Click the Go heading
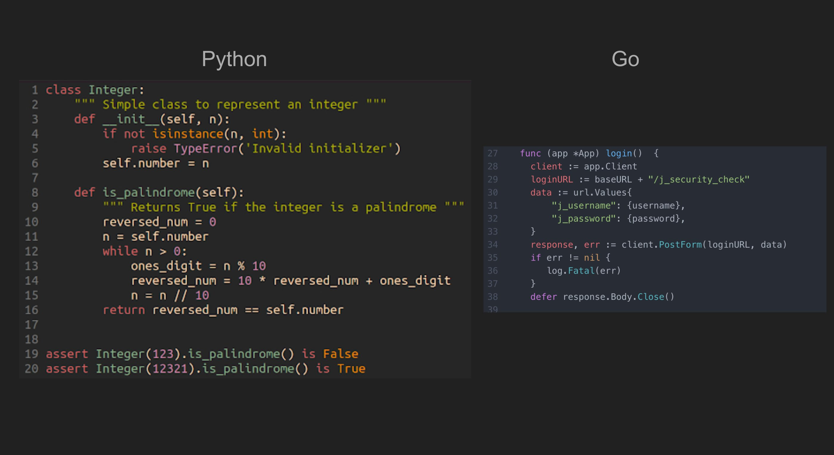The width and height of the screenshot is (834, 455). click(x=625, y=59)
